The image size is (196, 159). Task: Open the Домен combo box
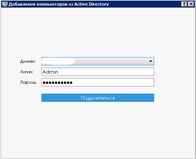[98, 61]
